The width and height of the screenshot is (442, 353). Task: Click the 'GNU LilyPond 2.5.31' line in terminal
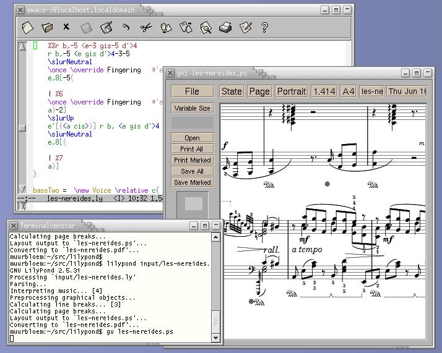click(x=45, y=271)
